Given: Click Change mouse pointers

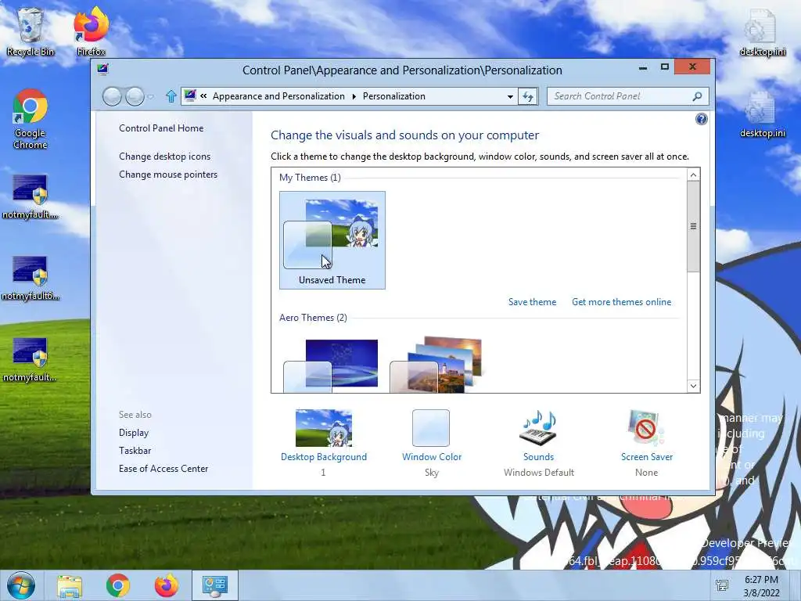Looking at the screenshot, I should 168,175.
